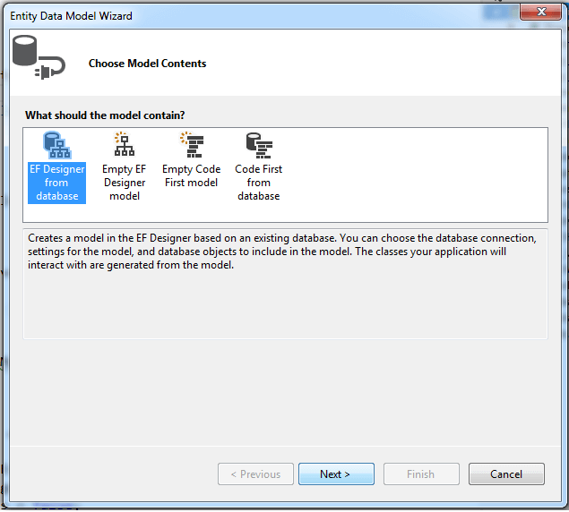Click the disabled Finish button
Viewport: 569px width, 512px height.
tap(421, 474)
